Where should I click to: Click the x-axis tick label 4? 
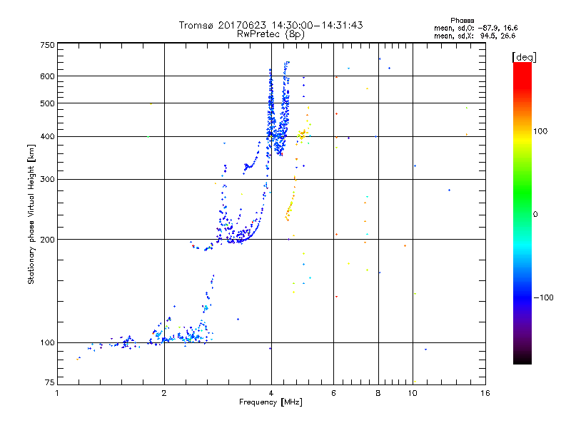click(x=271, y=393)
